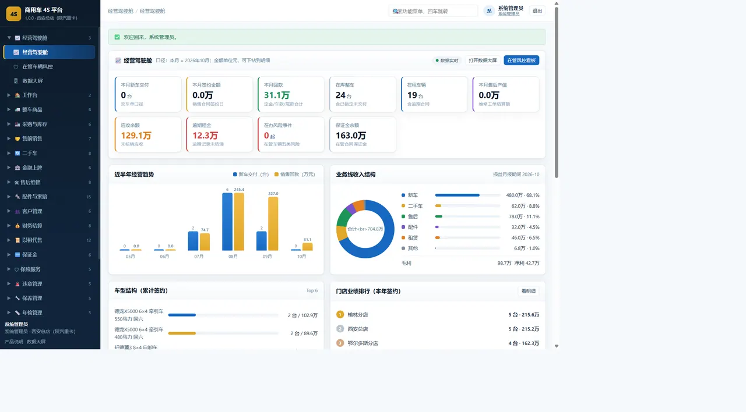Open 数据大屏 in the sidebar submenu

click(x=49, y=81)
